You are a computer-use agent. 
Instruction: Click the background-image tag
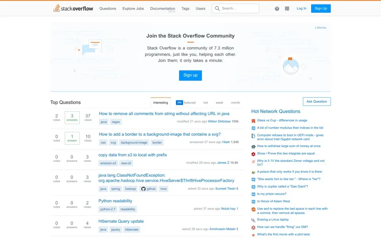coord(134,142)
